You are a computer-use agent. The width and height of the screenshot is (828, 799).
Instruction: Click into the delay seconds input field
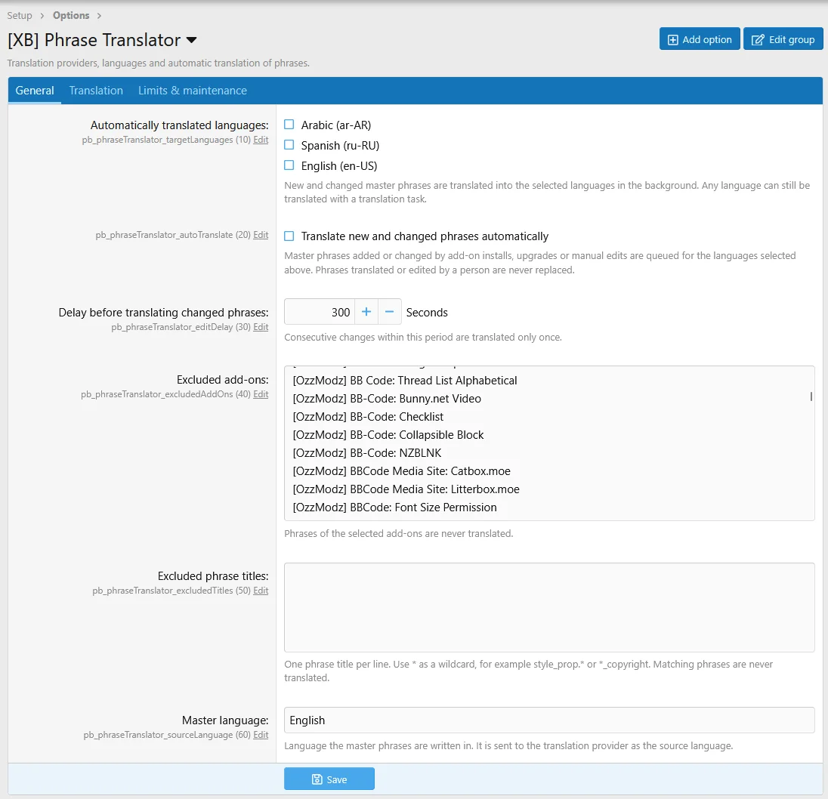320,312
